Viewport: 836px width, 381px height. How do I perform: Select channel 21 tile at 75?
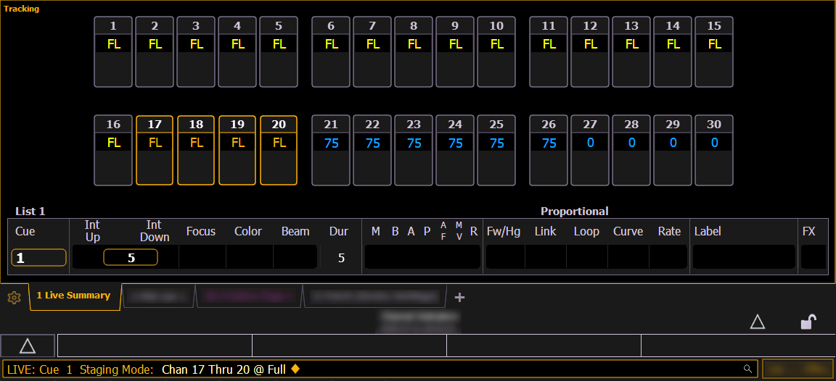(x=331, y=150)
